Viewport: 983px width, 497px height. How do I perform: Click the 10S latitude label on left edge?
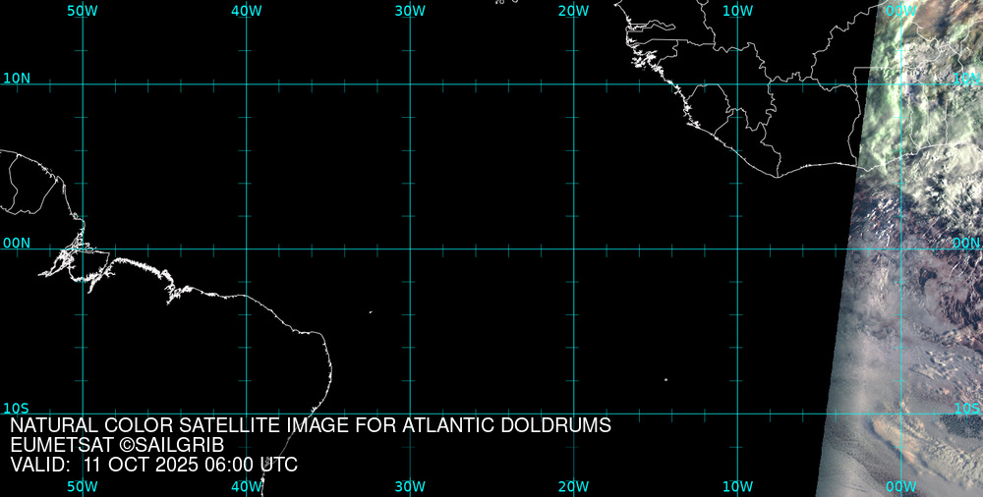[16, 408]
